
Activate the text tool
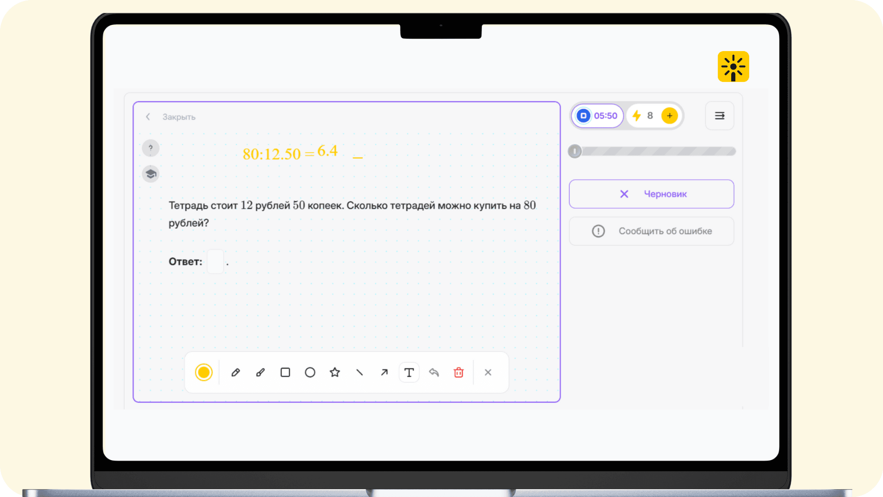409,373
